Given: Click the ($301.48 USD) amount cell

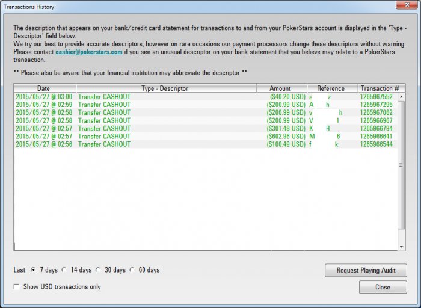Looking at the screenshot, I should point(286,128).
